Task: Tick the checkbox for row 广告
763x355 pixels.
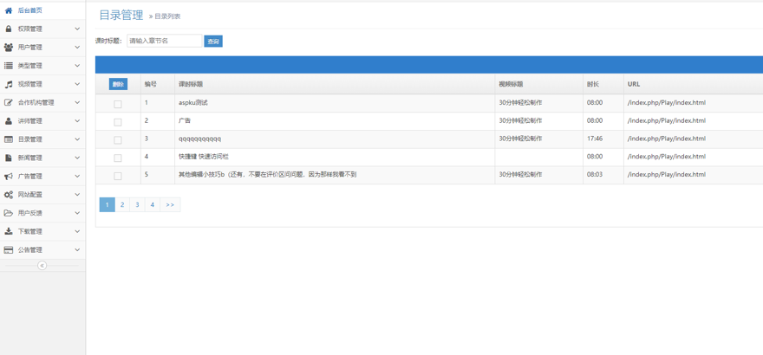Action: point(118,122)
